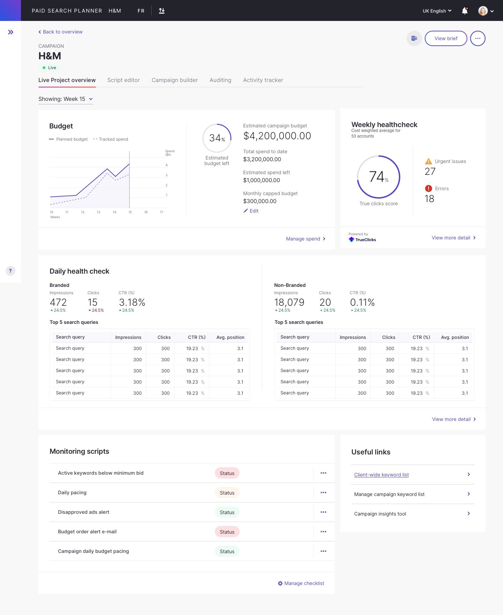Click the View brief button
Image resolution: width=503 pixels, height=615 pixels.
click(446, 38)
